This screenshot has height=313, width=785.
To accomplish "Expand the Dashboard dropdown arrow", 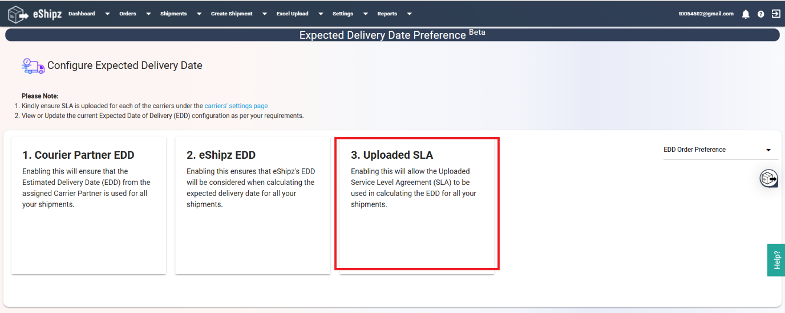I will (x=107, y=14).
